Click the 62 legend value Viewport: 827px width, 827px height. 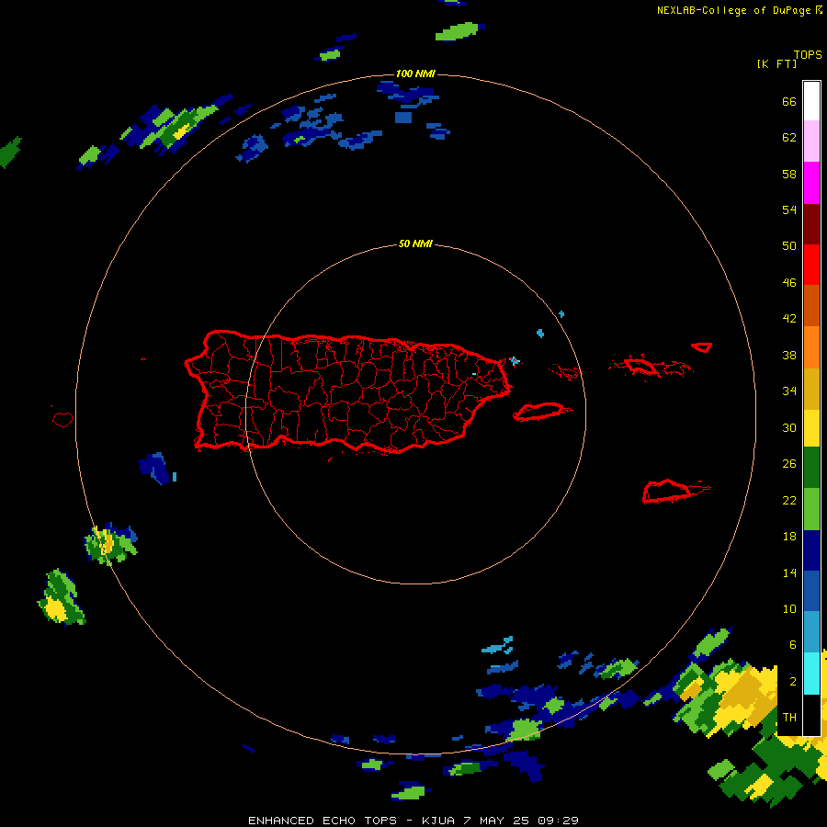click(x=789, y=138)
